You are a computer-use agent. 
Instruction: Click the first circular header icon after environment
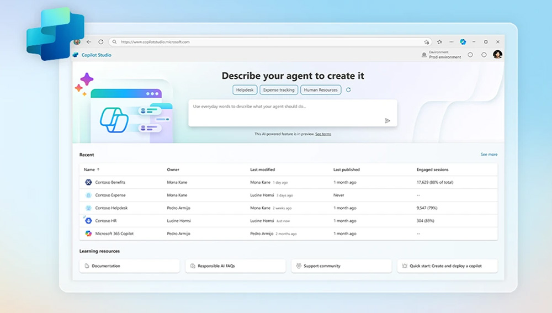pos(470,55)
